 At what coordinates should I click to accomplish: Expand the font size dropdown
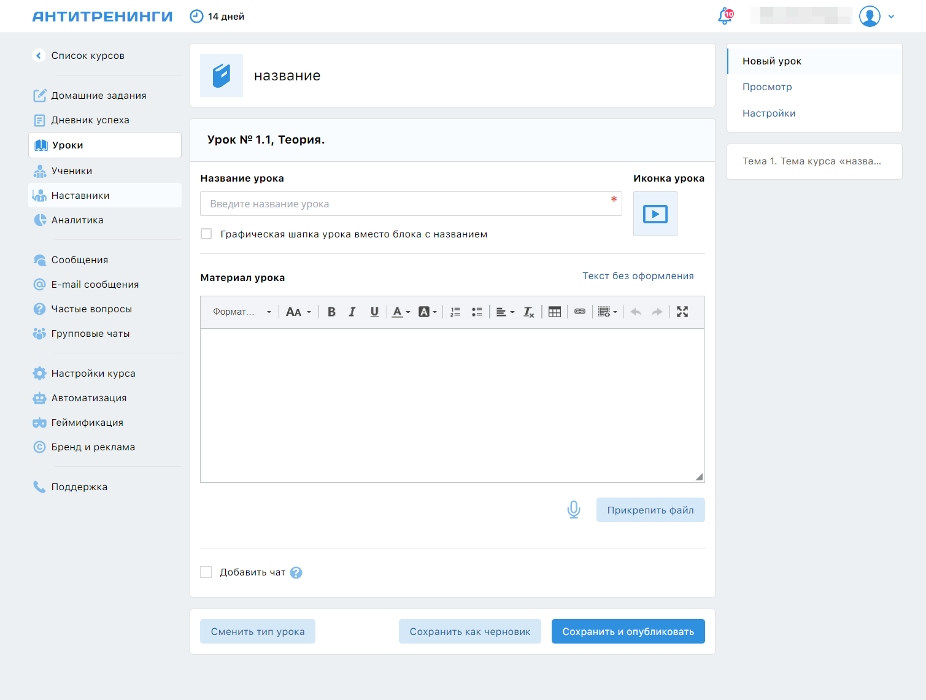298,312
